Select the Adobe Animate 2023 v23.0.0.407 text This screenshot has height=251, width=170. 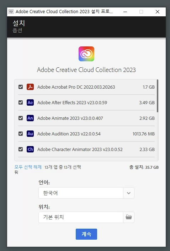70,118
